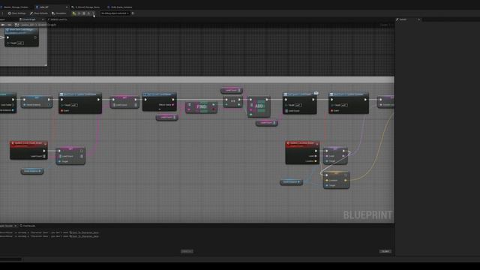Image resolution: width=480 pixels, height=270 pixels.
Task: Select the pink variable node below ADD
Action: [267, 123]
